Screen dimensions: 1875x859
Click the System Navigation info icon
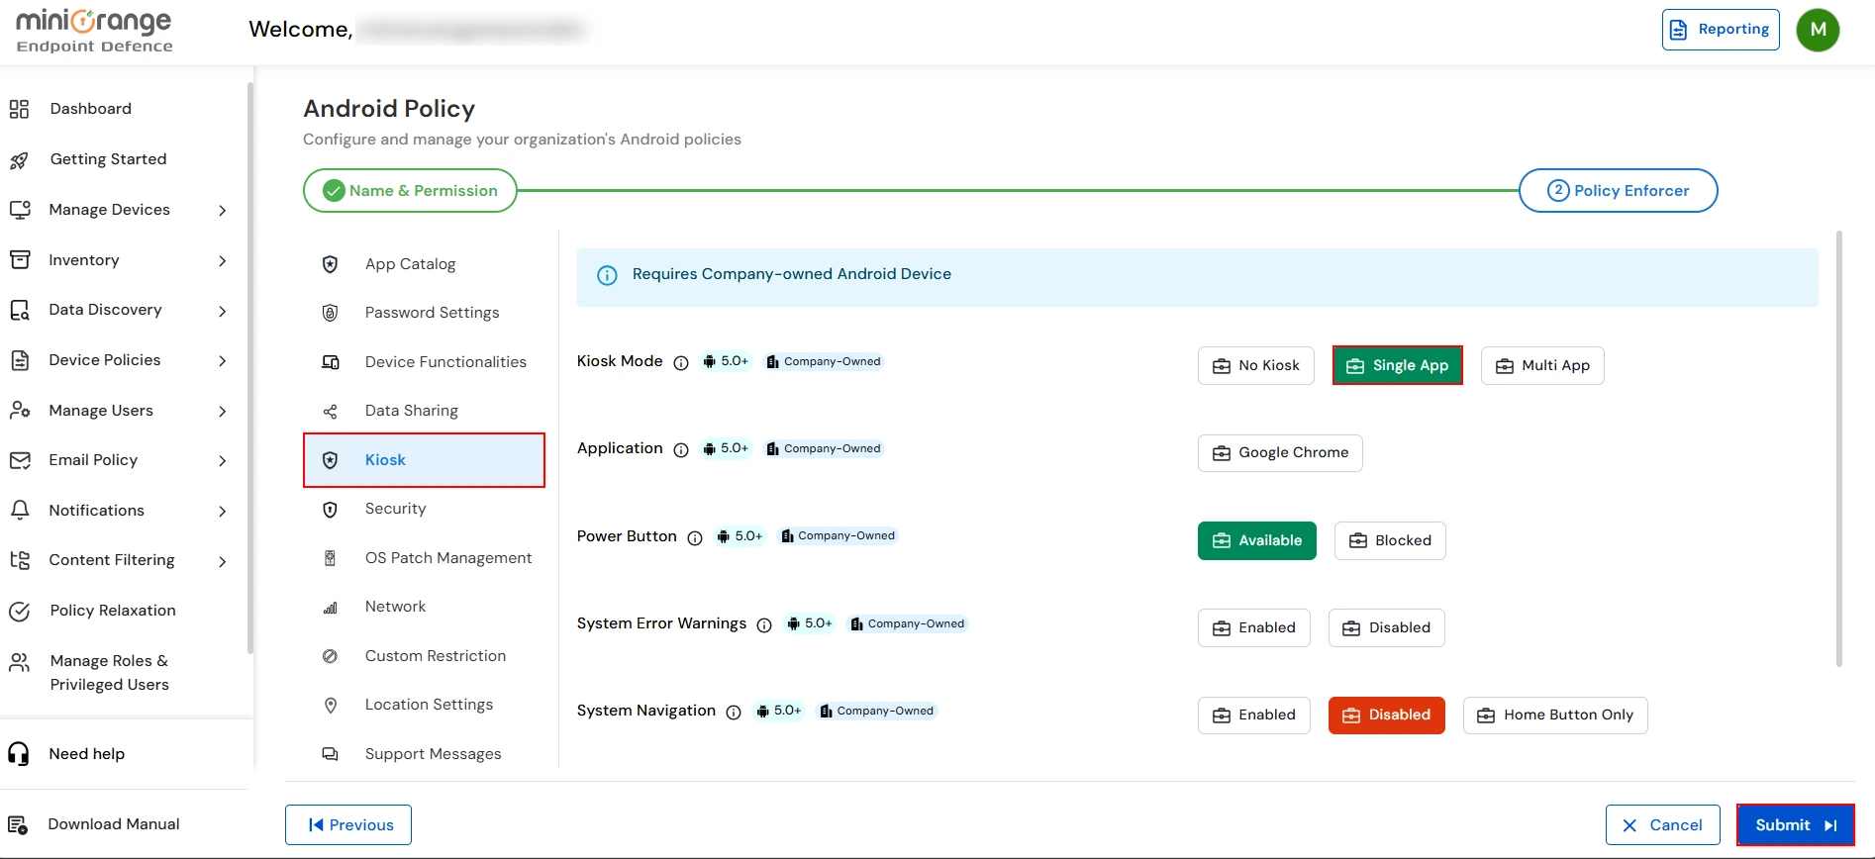tap(734, 713)
